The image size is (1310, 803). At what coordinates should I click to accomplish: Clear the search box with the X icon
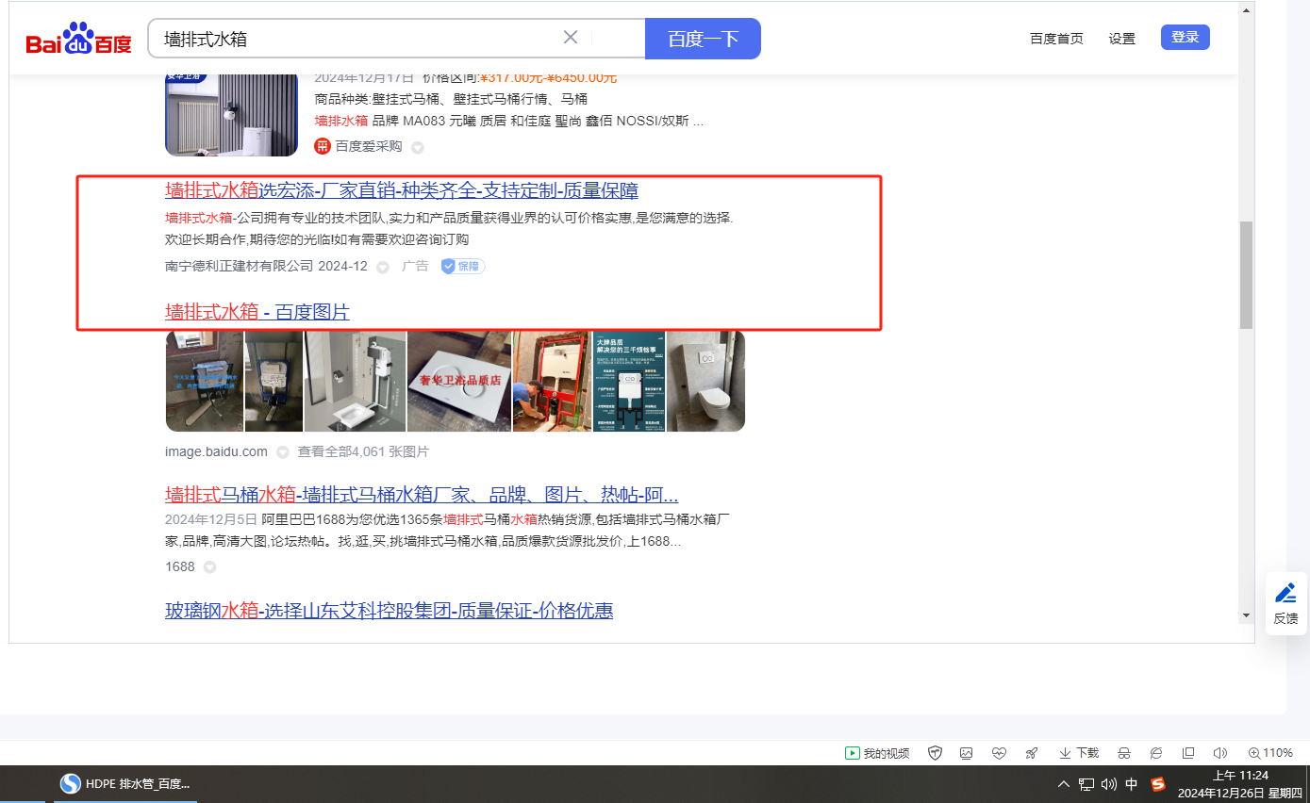click(571, 38)
